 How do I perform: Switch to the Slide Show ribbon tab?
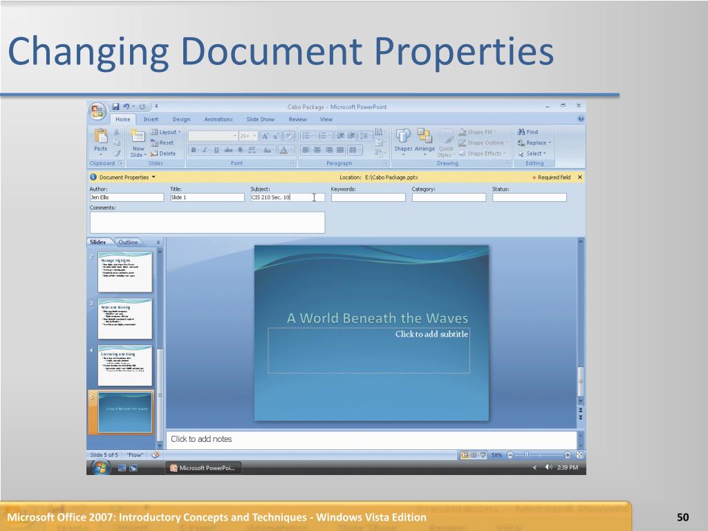(260, 119)
